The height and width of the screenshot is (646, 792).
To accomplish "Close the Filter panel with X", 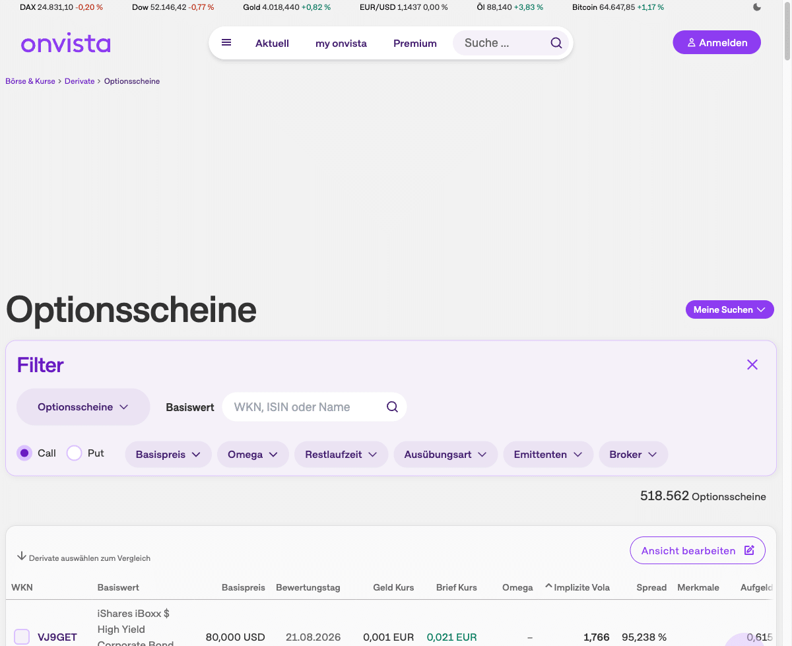I will (752, 364).
